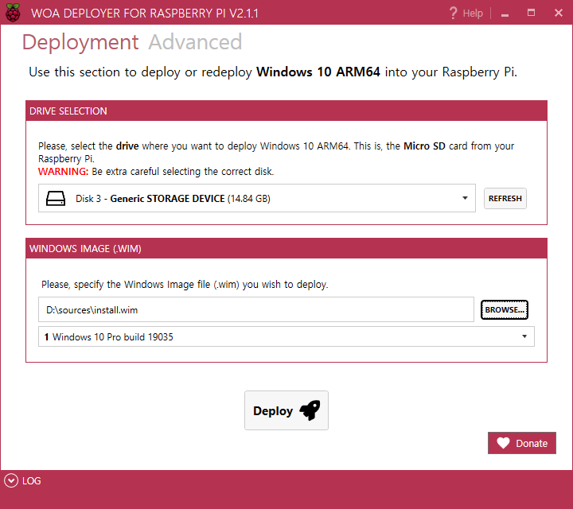Maximize the WOA Deployer window
The height and width of the screenshot is (509, 573).
[531, 14]
